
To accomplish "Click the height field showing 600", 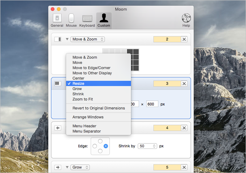I will (152, 104).
